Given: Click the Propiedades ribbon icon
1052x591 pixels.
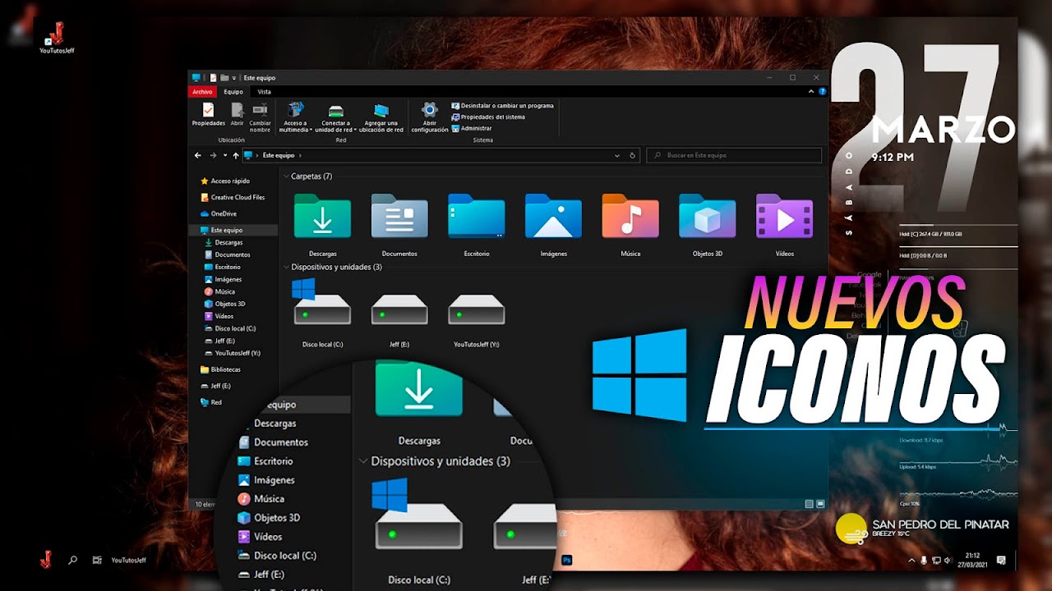Looking at the screenshot, I should click(x=209, y=110).
